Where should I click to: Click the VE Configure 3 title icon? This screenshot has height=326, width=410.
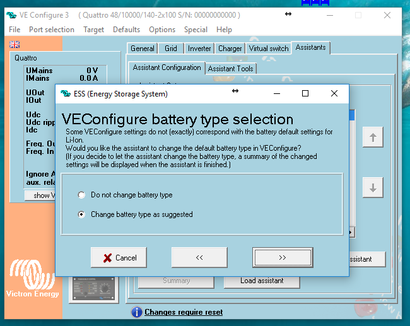(11, 15)
